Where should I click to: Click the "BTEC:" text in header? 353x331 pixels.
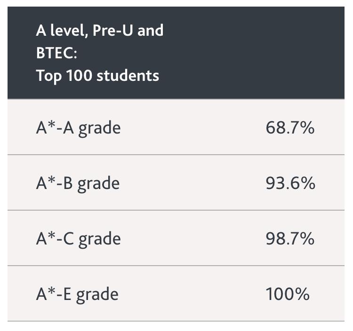[56, 53]
